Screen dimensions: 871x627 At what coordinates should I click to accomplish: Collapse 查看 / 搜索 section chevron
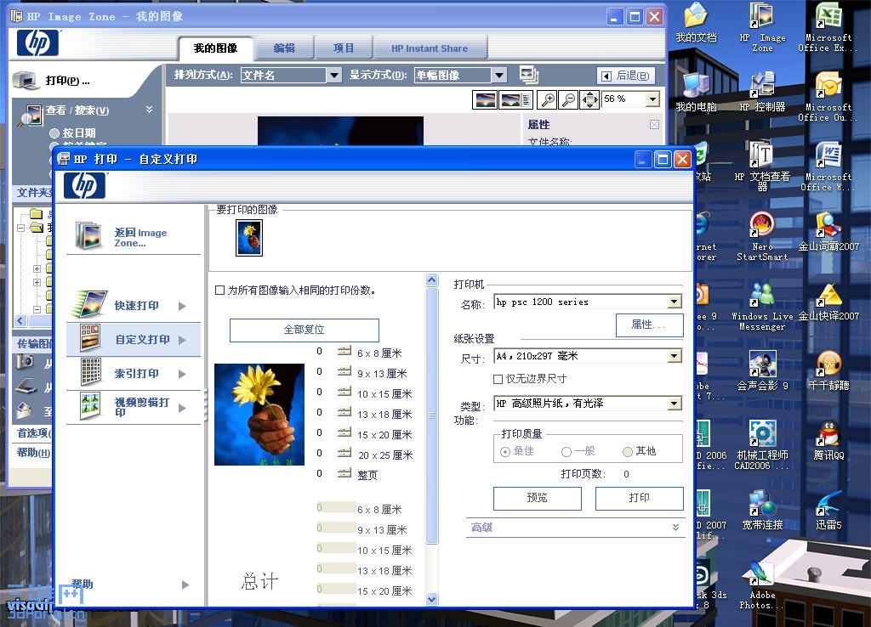(149, 110)
